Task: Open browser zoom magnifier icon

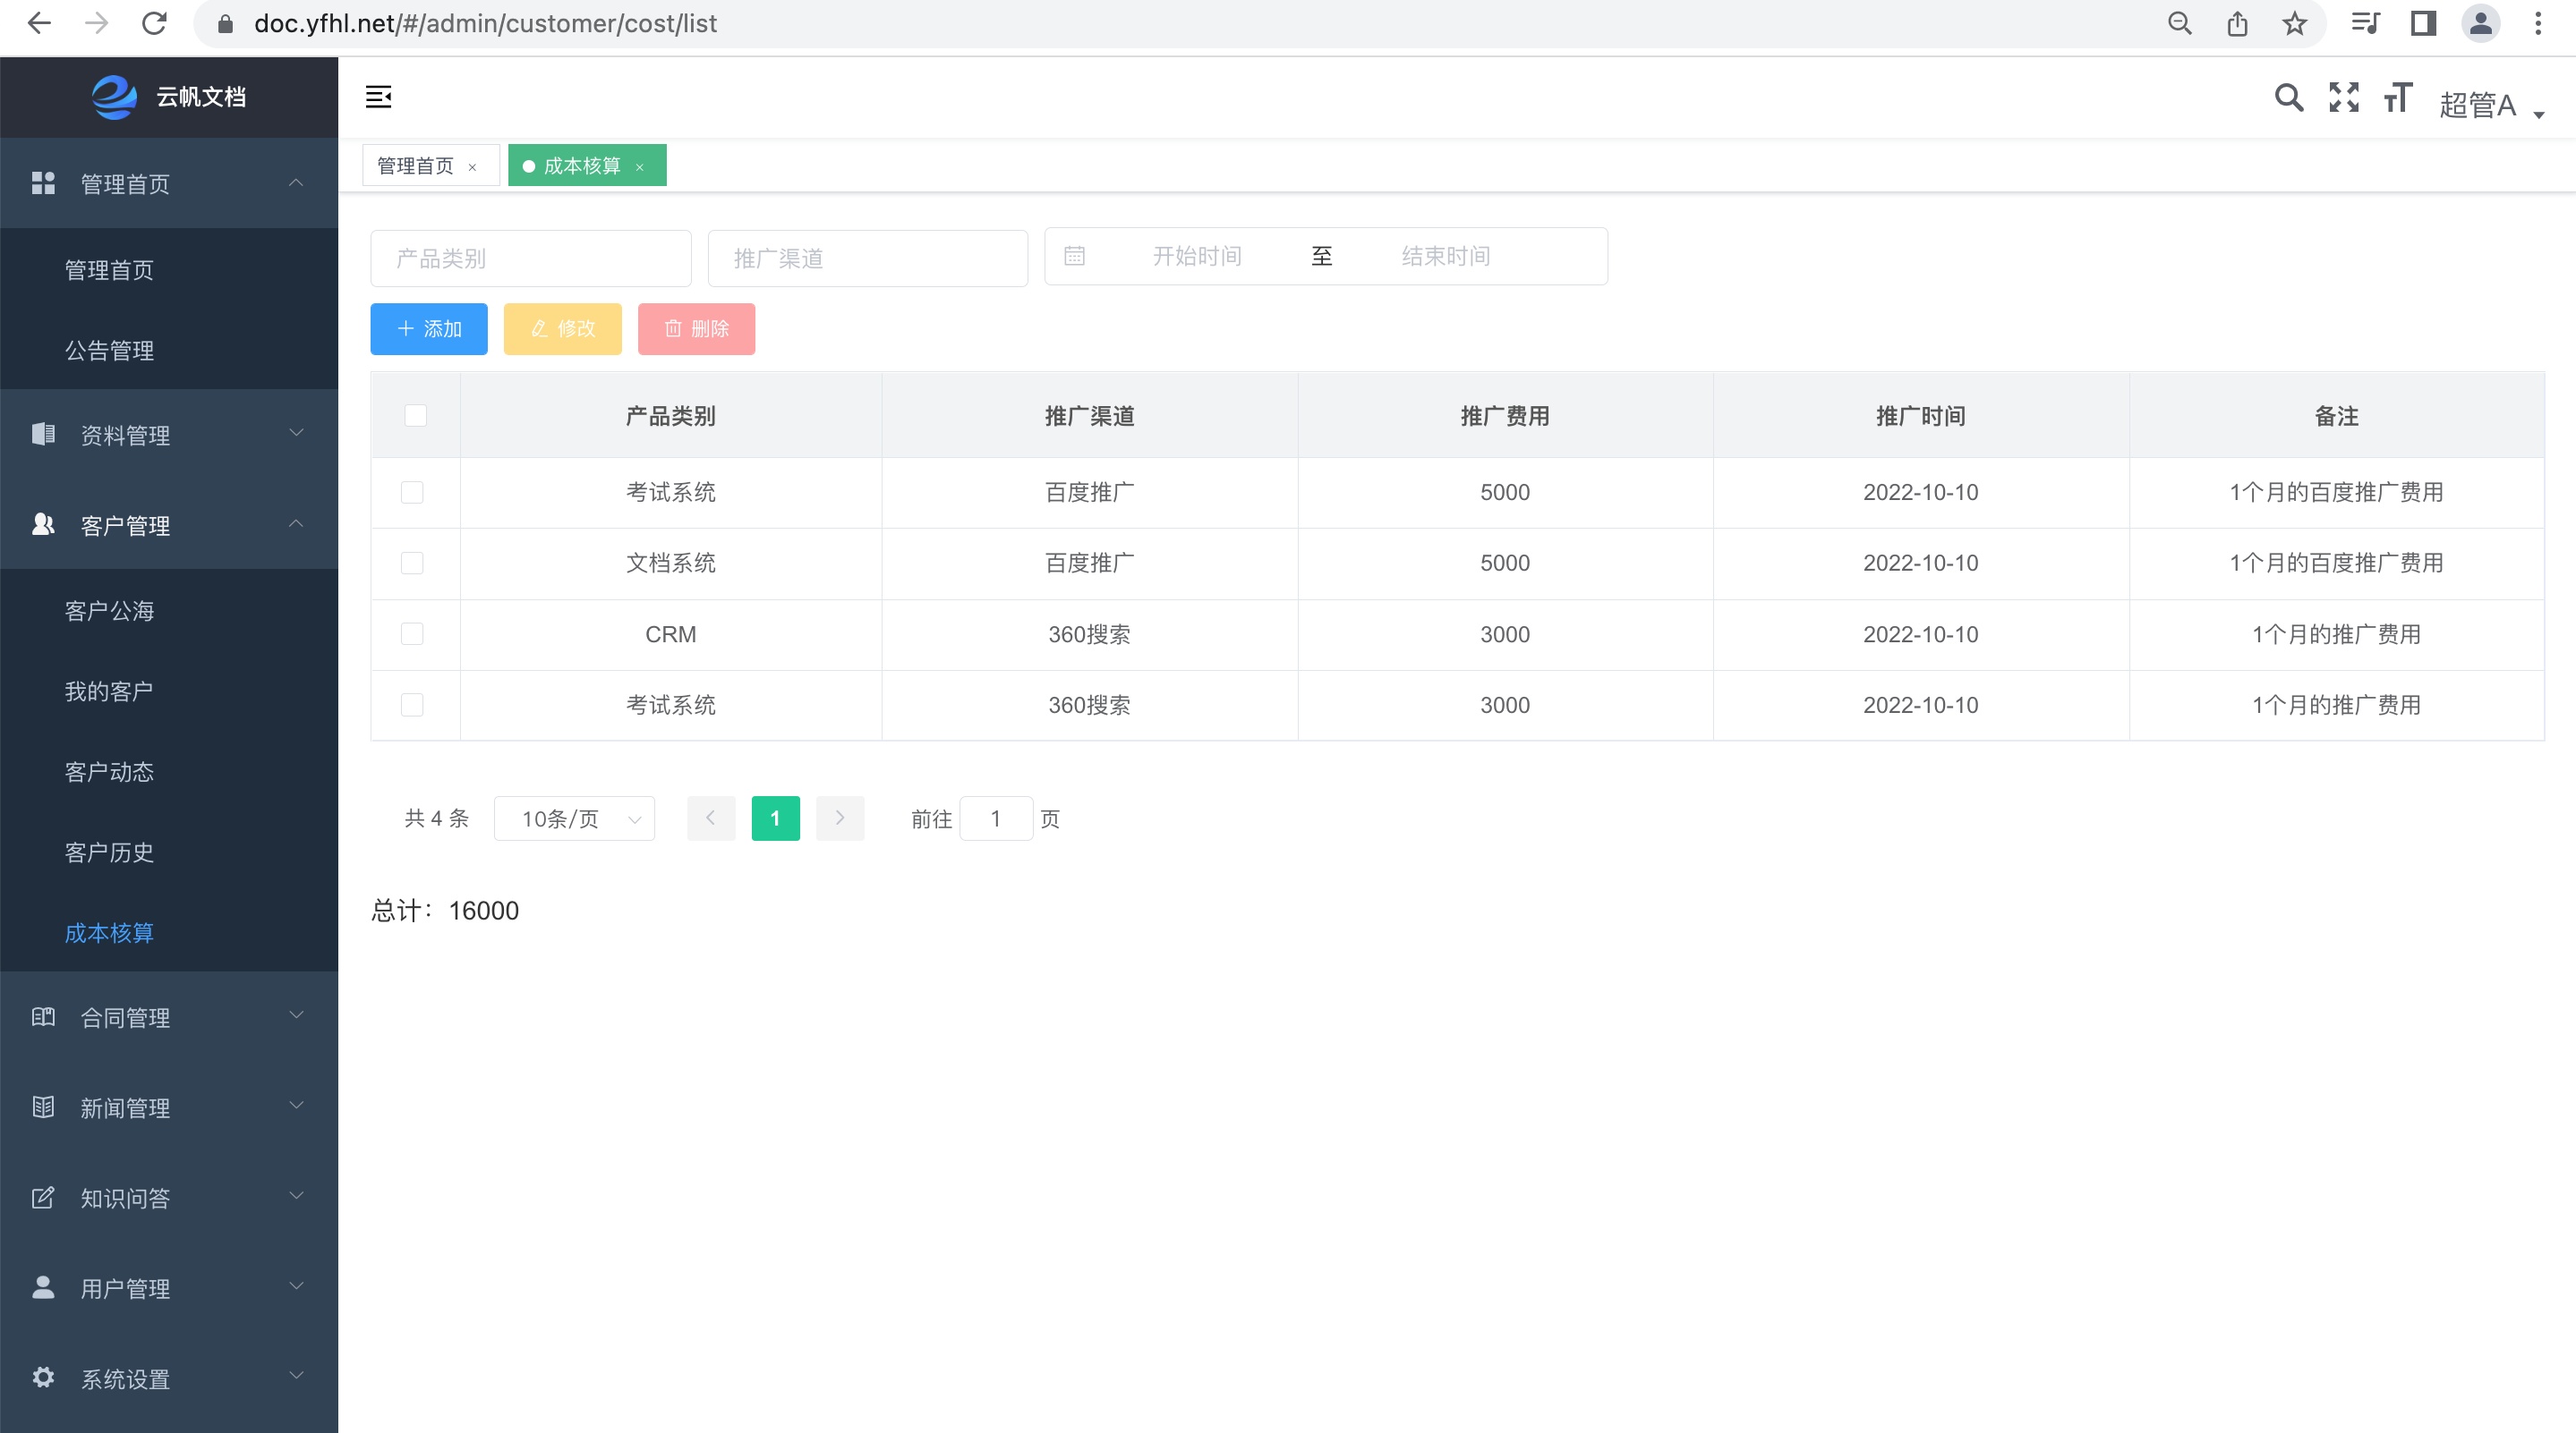Action: tap(2180, 23)
